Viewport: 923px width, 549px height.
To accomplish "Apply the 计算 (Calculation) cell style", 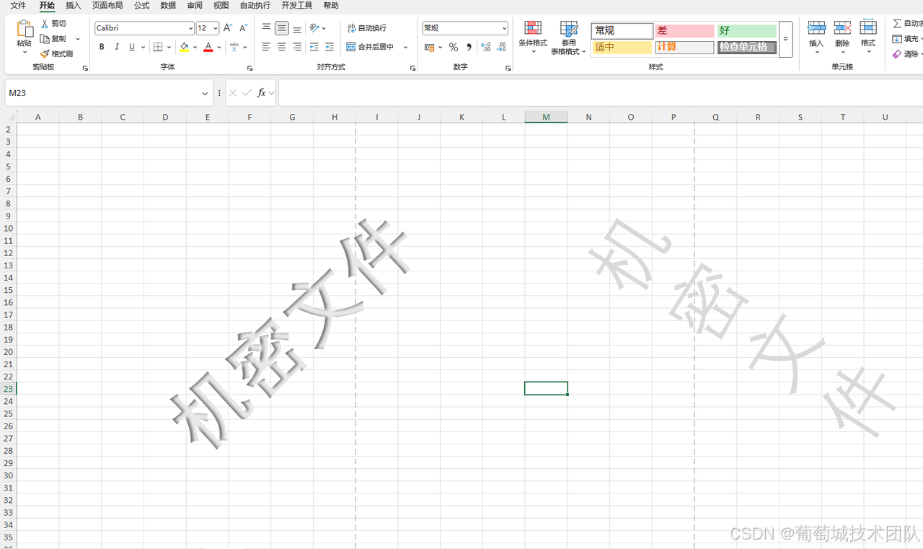I will (684, 48).
